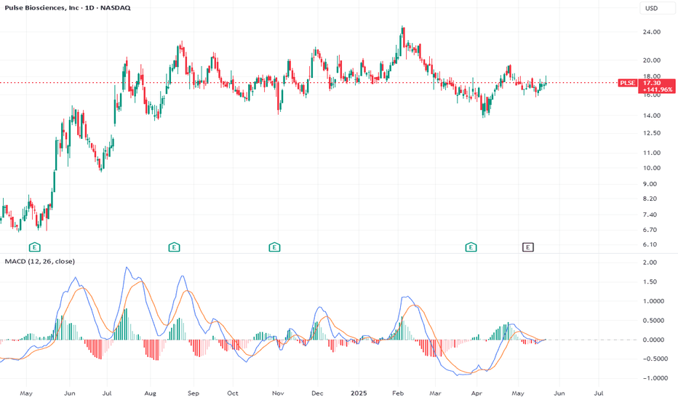Viewport: 678px width, 400px height.
Task: Click the green earnings E marker near May
Action: tap(35, 247)
